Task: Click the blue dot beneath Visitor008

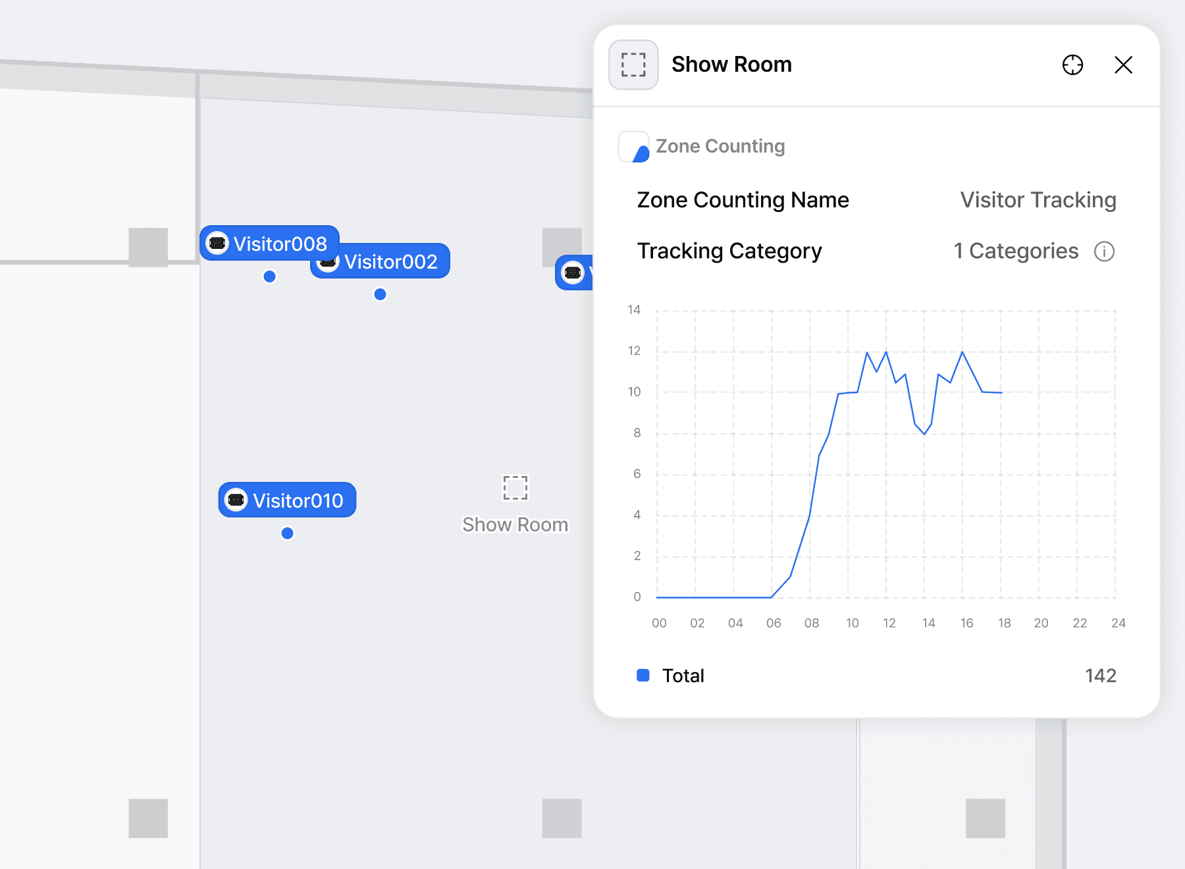Action: (x=269, y=276)
